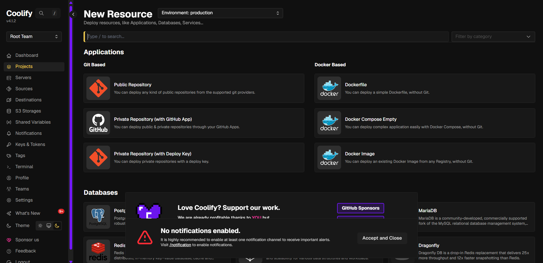This screenshot has height=263, width=543.
Task: Click the resource search input field
Action: coord(266,37)
